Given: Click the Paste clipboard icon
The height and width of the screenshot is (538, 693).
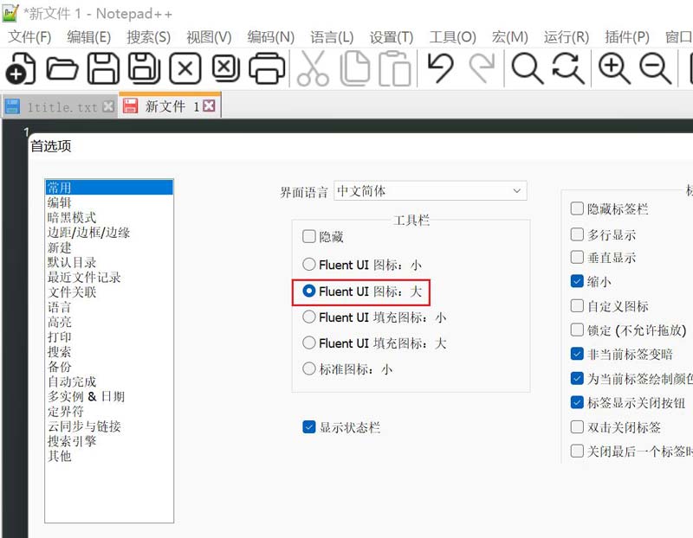Looking at the screenshot, I should pos(395,68).
